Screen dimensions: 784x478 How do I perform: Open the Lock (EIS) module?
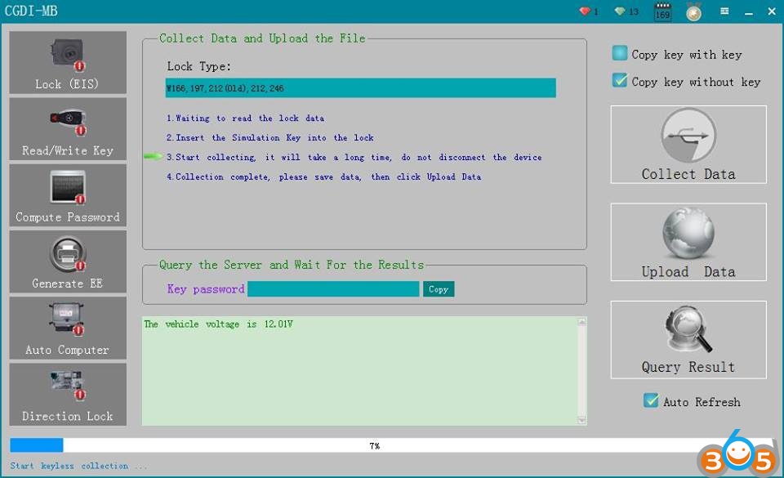(68, 63)
